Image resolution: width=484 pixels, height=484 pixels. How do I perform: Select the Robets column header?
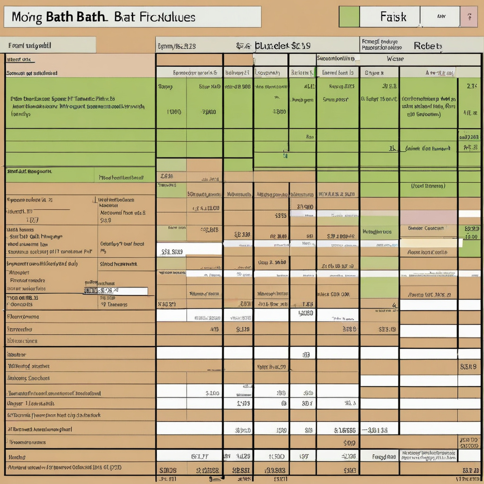(428, 46)
